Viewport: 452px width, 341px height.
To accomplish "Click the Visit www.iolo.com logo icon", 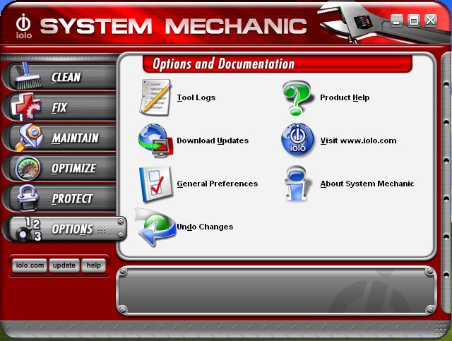I will (298, 140).
